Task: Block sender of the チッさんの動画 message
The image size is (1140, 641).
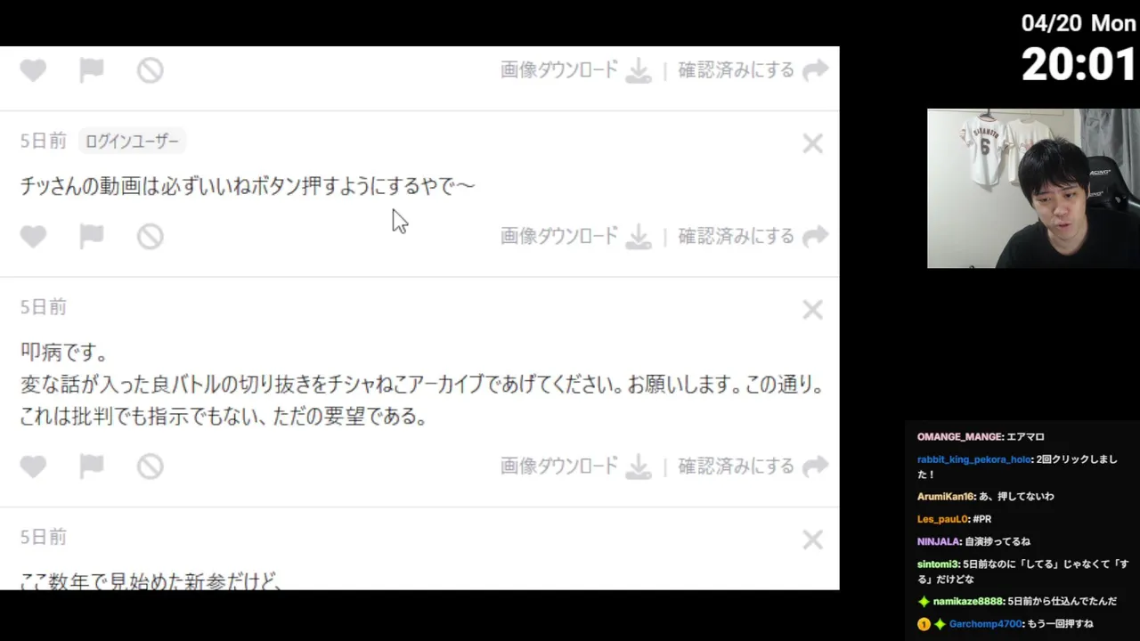Action: point(150,236)
